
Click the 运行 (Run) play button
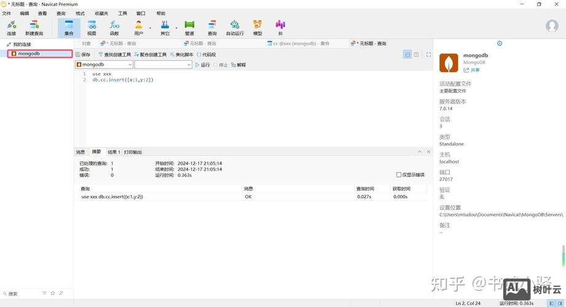pyautogui.click(x=203, y=65)
